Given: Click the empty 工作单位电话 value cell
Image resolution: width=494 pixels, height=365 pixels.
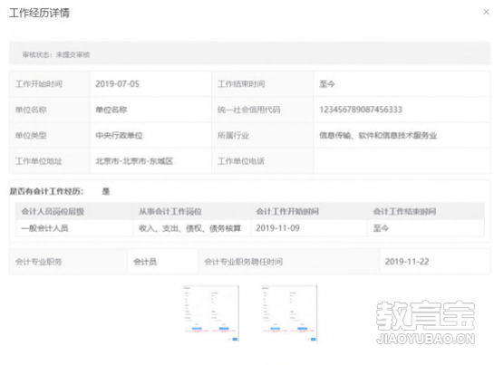Looking at the screenshot, I should (402, 161).
